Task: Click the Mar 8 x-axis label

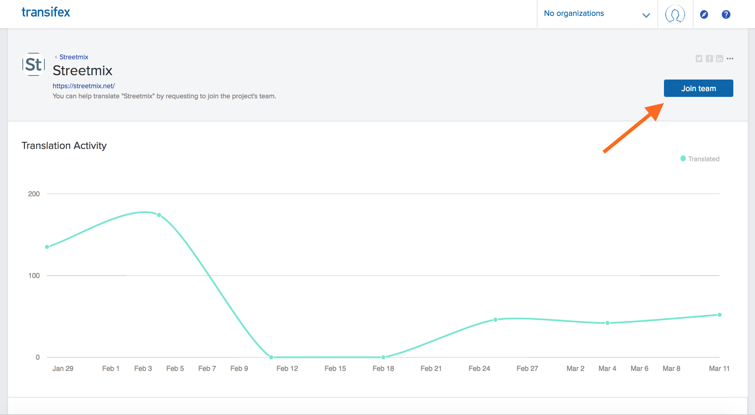Action: click(x=671, y=368)
